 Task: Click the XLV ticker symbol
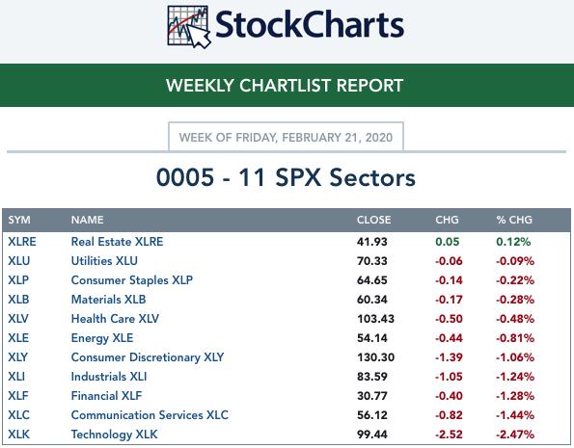(x=18, y=319)
